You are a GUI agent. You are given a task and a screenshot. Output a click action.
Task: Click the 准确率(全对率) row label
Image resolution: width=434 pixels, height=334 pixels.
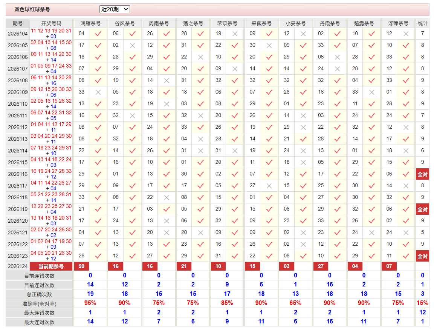(x=39, y=304)
